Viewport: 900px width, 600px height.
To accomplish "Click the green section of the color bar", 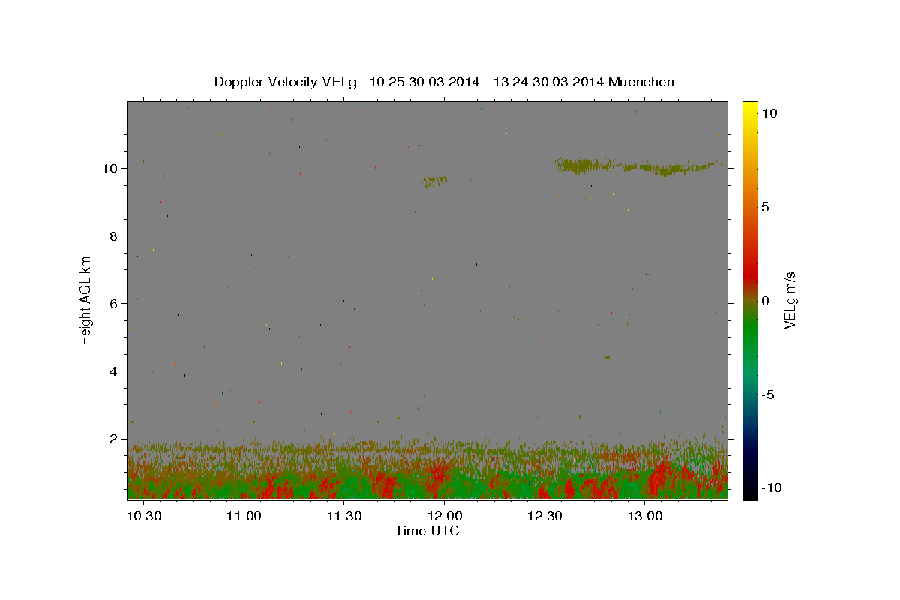I will click(x=749, y=337).
